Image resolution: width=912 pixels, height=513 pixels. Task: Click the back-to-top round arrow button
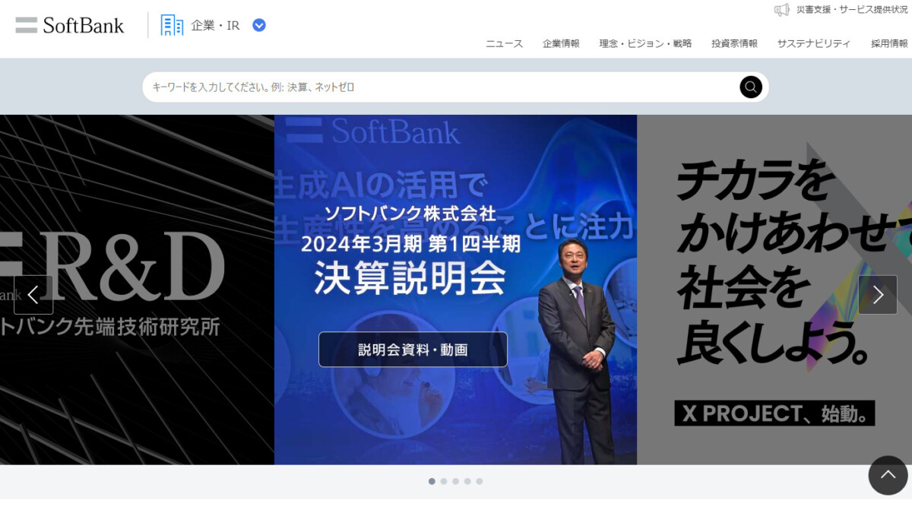(888, 475)
